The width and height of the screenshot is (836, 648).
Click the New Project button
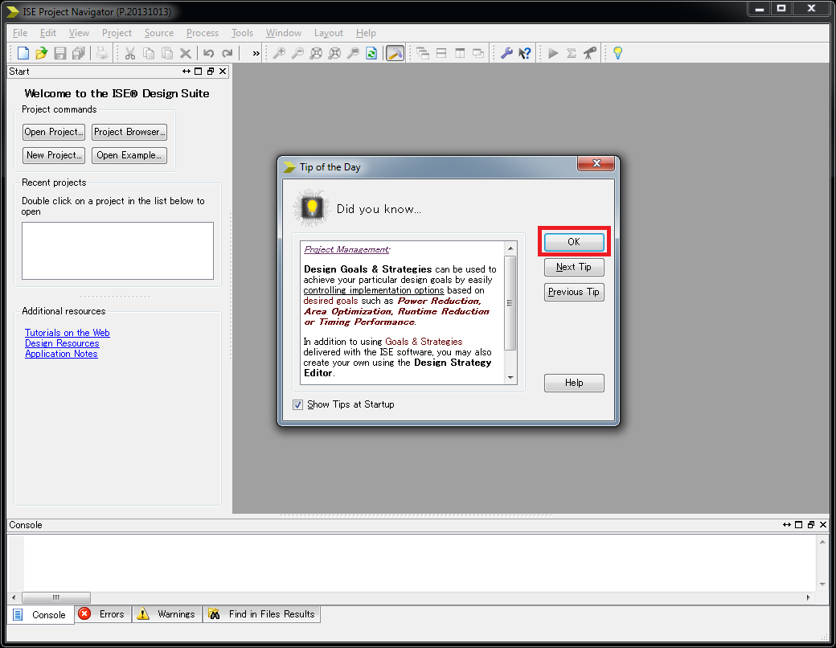tap(54, 155)
